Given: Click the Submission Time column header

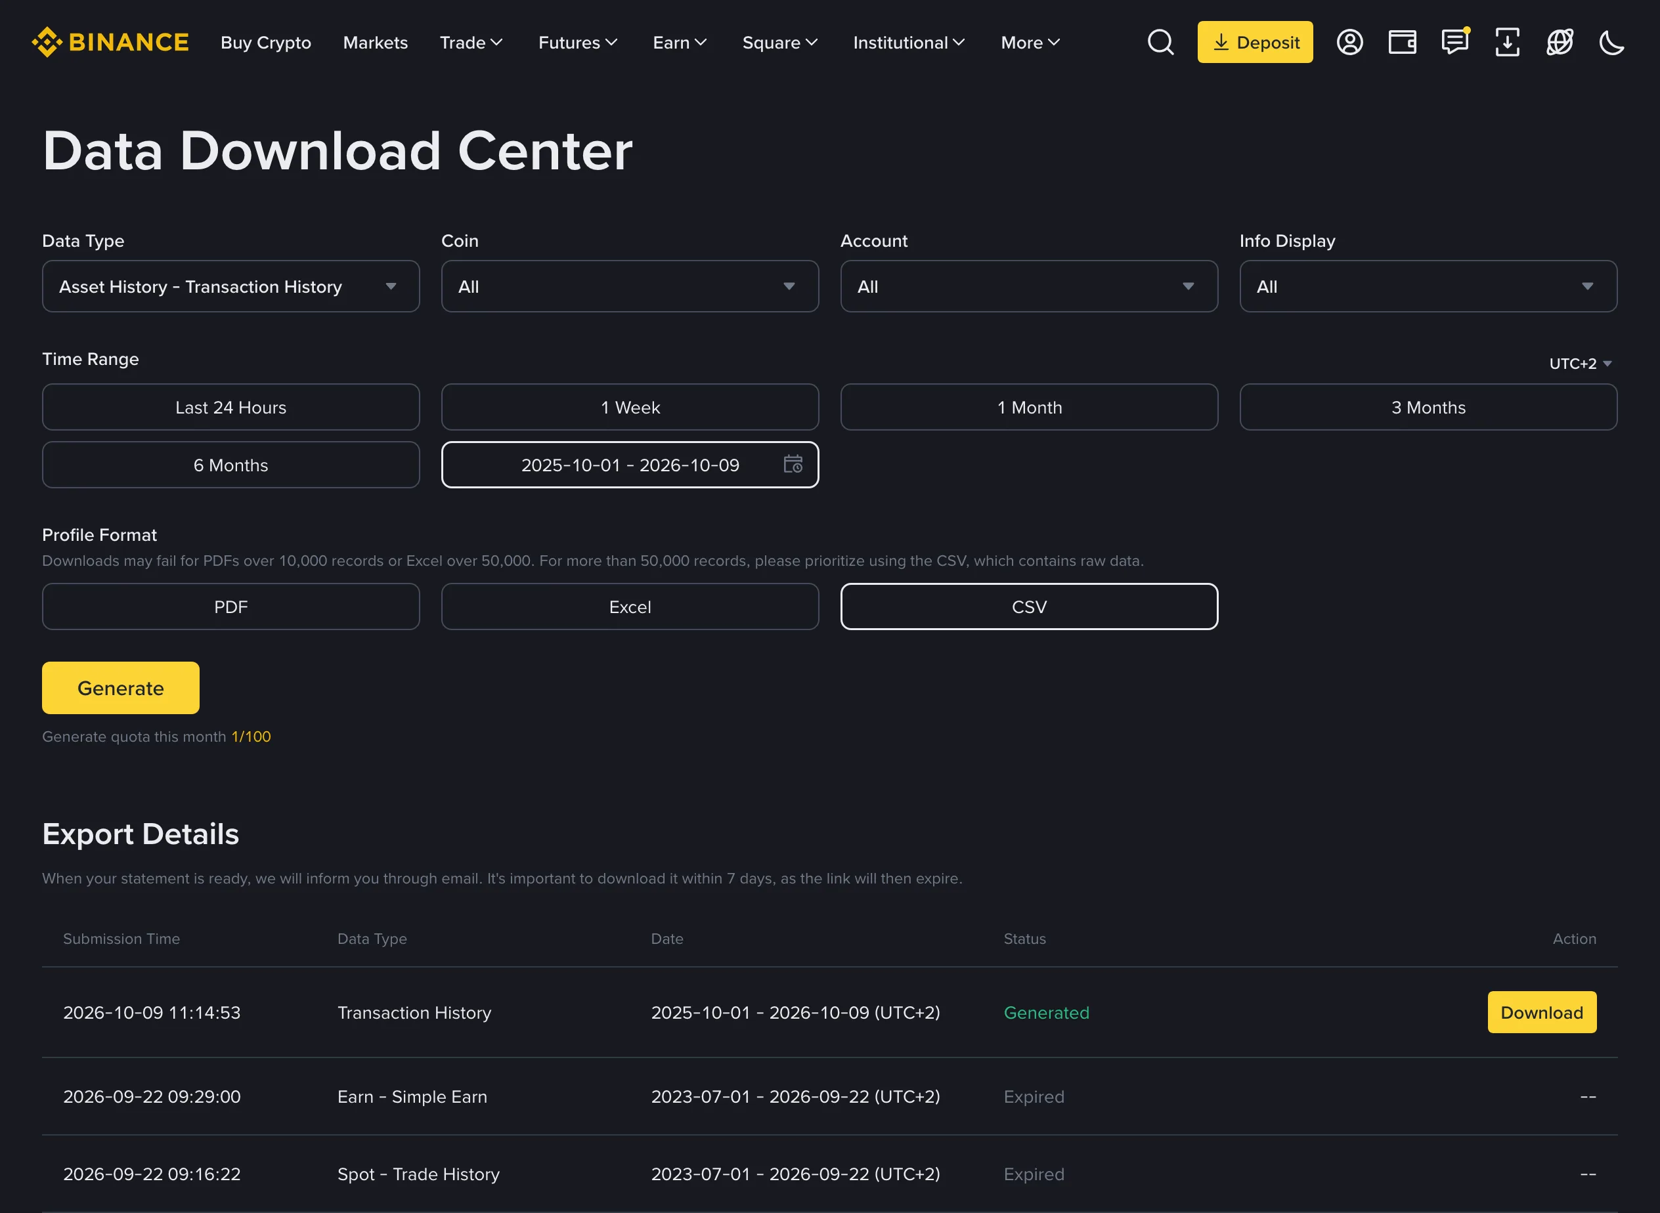Looking at the screenshot, I should coord(121,939).
